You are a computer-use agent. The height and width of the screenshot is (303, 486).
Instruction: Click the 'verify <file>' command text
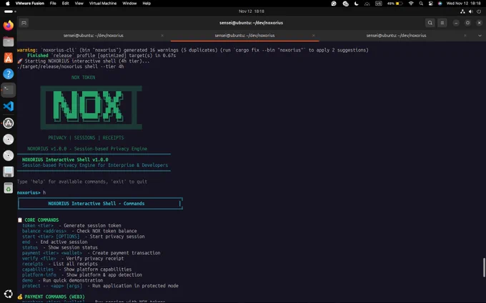tap(39, 259)
